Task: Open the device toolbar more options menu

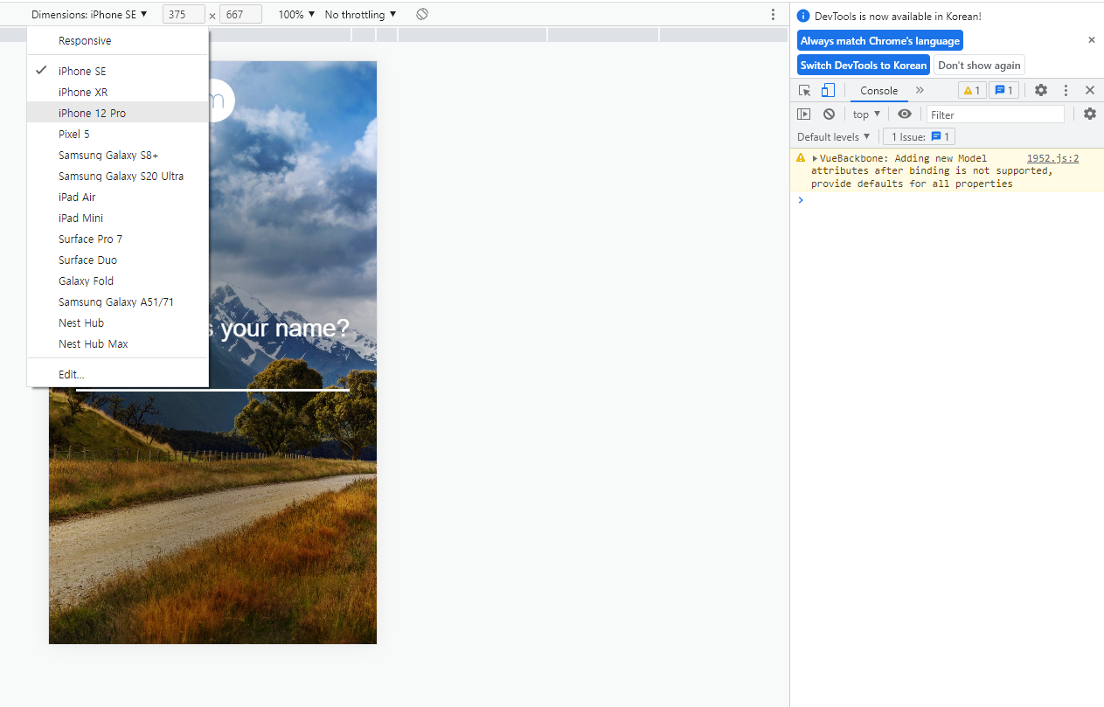Action: click(773, 15)
